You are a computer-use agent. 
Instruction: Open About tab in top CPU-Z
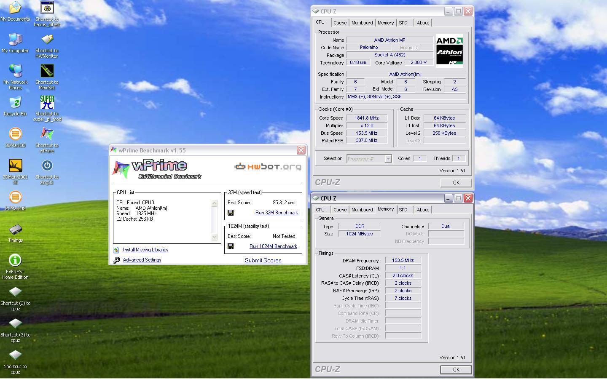pyautogui.click(x=423, y=23)
